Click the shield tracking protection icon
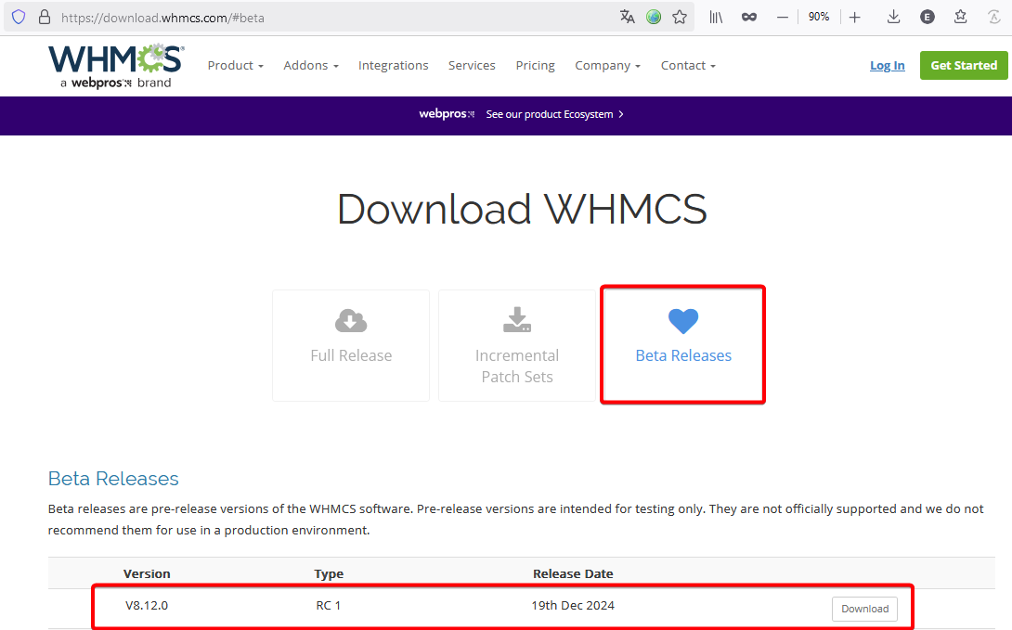The image size is (1012, 630). 19,17
